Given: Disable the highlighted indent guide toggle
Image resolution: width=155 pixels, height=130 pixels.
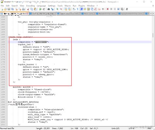Looking at the screenshot, I should tap(81, 9).
